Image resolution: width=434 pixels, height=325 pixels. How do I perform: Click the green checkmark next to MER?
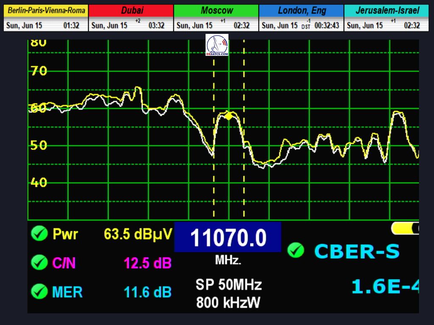39,291
